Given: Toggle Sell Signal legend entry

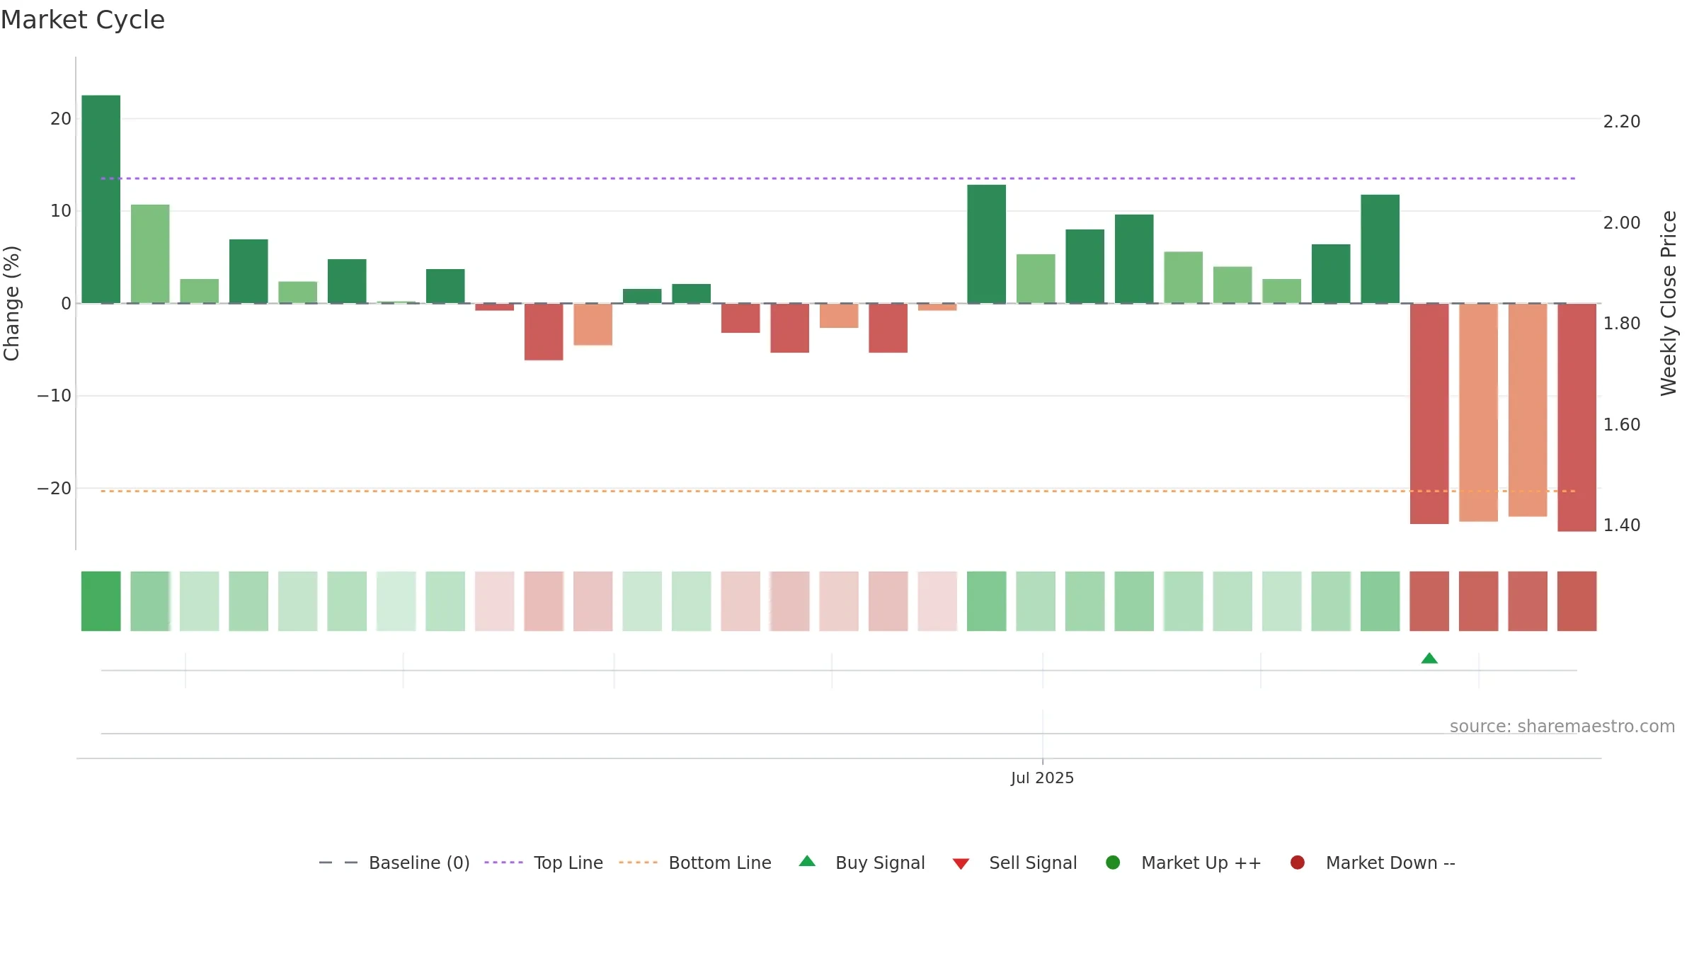Looking at the screenshot, I should 1014,863.
